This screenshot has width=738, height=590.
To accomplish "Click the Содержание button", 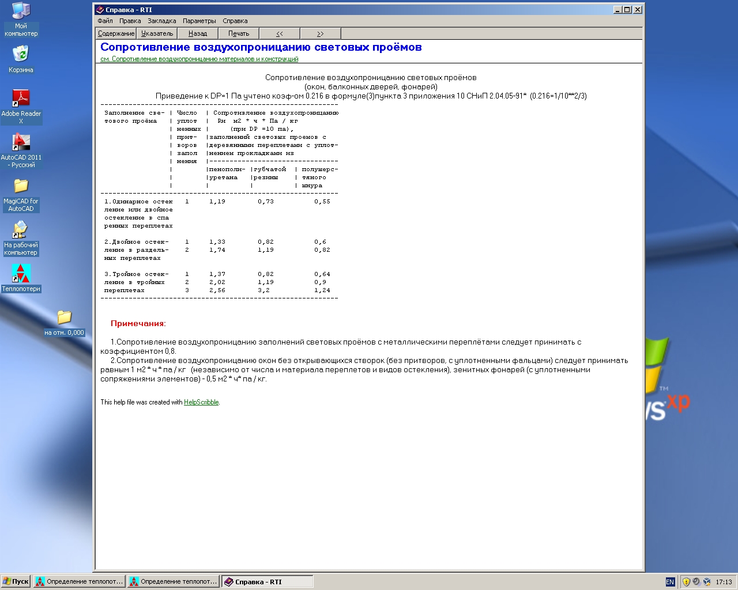I will click(116, 33).
